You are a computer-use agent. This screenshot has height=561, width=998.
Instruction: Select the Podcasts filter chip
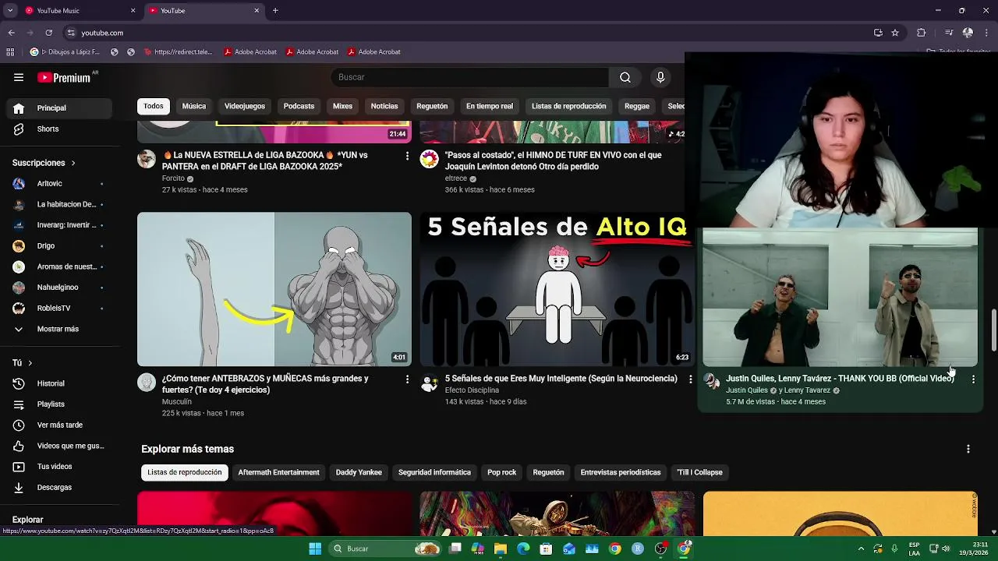click(299, 106)
